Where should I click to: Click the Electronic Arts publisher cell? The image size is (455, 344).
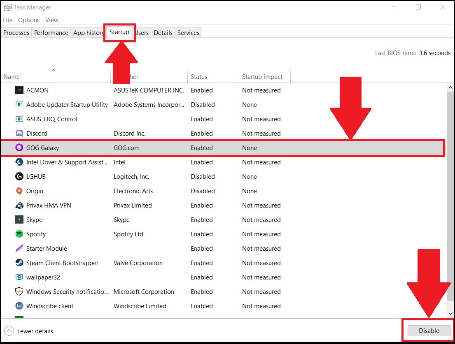[133, 191]
